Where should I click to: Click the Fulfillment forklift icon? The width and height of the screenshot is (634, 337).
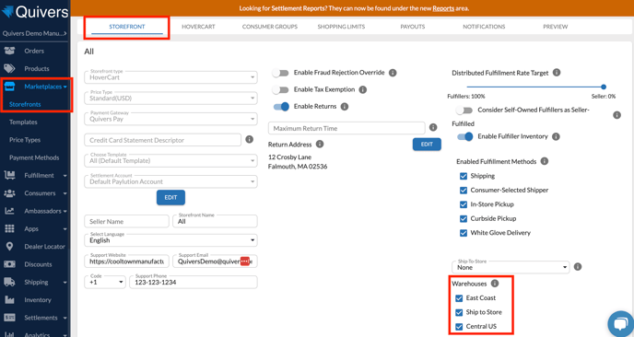9,175
